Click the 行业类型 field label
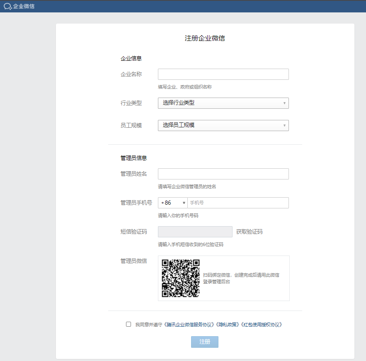The image size is (366, 361). pyautogui.click(x=131, y=103)
